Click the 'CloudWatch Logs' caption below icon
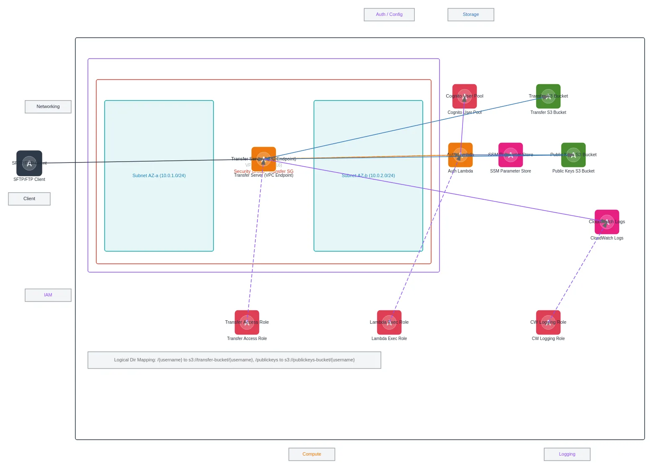The height and width of the screenshot is (469, 653). coord(607,238)
